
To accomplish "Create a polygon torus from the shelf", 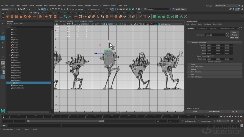I will pyautogui.click(x=25, y=17).
